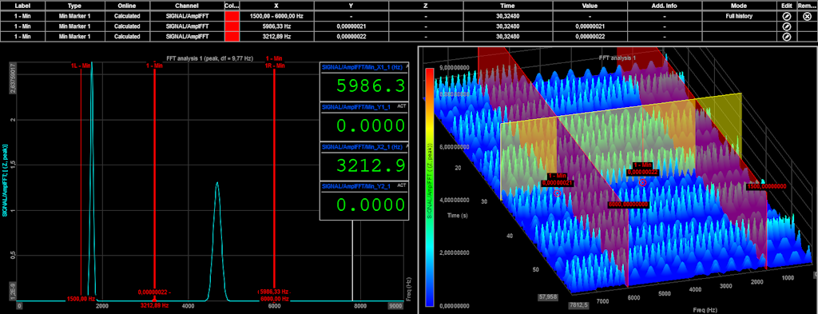Click the Online column header
The height and width of the screenshot is (314, 818).
click(x=127, y=6)
